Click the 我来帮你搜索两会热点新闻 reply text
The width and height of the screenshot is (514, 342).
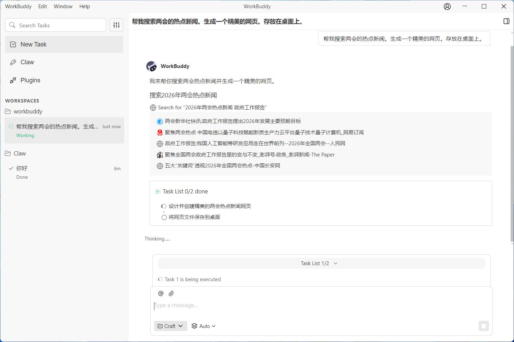[213, 81]
